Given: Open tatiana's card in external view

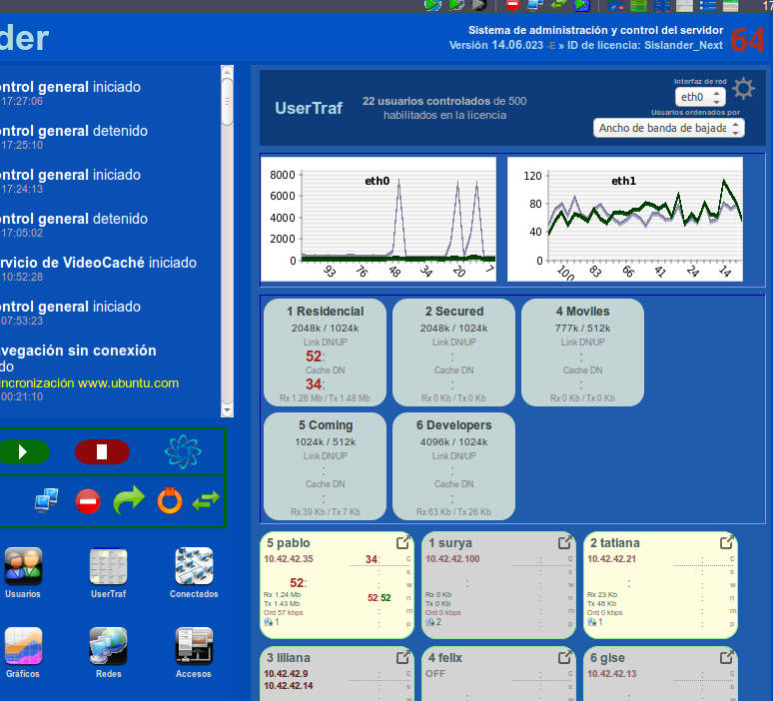Looking at the screenshot, I should click(727, 542).
